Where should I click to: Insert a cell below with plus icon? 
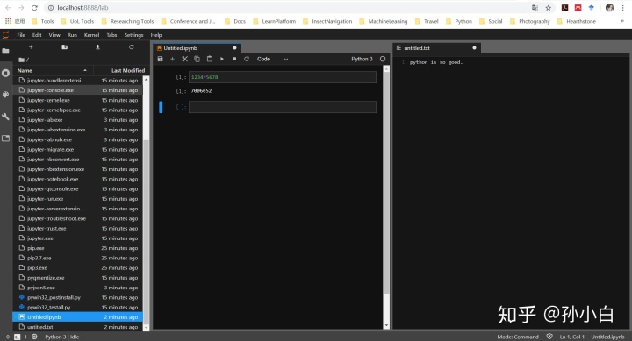click(172, 59)
